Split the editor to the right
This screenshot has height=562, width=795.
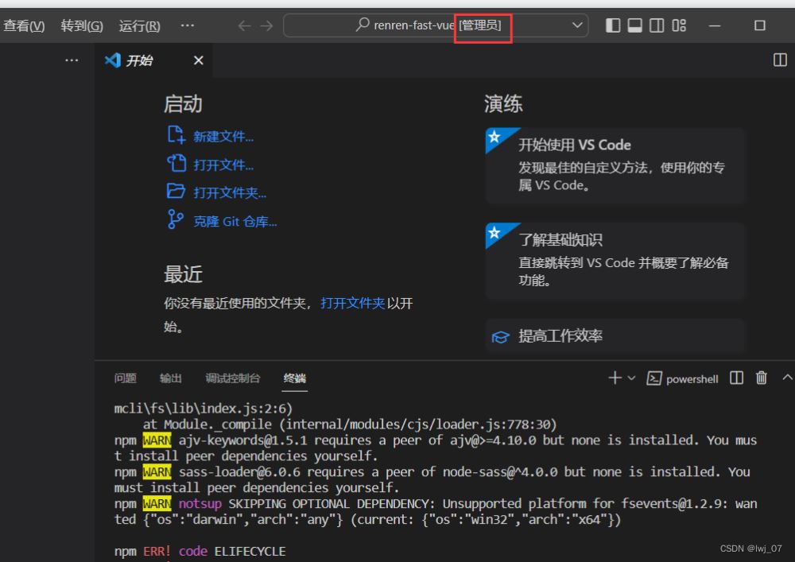click(780, 60)
